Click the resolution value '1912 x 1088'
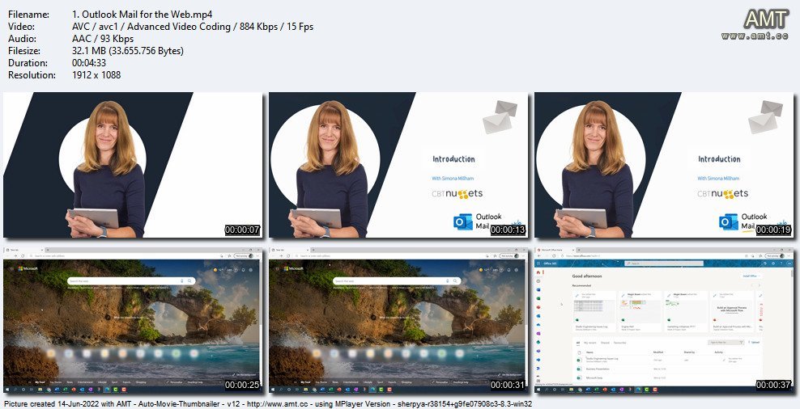This screenshot has width=800, height=409. coord(96,75)
